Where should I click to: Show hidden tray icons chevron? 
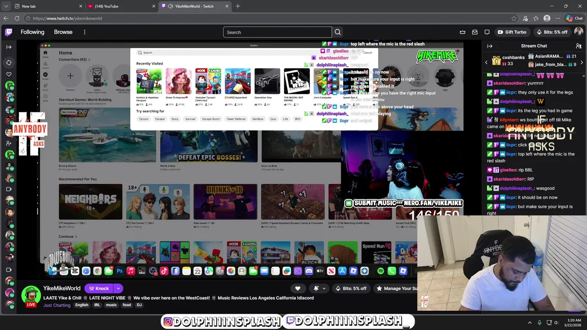click(x=530, y=323)
